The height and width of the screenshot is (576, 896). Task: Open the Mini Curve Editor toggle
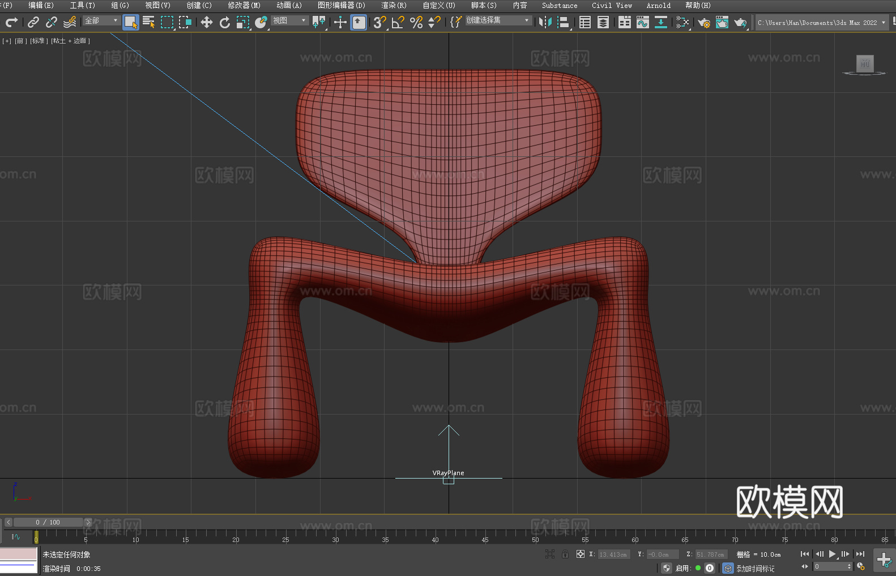coord(15,536)
